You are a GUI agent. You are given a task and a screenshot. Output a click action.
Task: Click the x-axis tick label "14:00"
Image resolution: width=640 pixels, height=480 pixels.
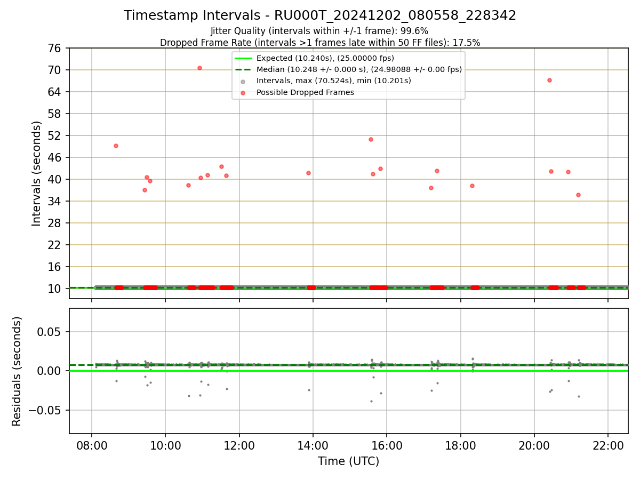point(313,445)
